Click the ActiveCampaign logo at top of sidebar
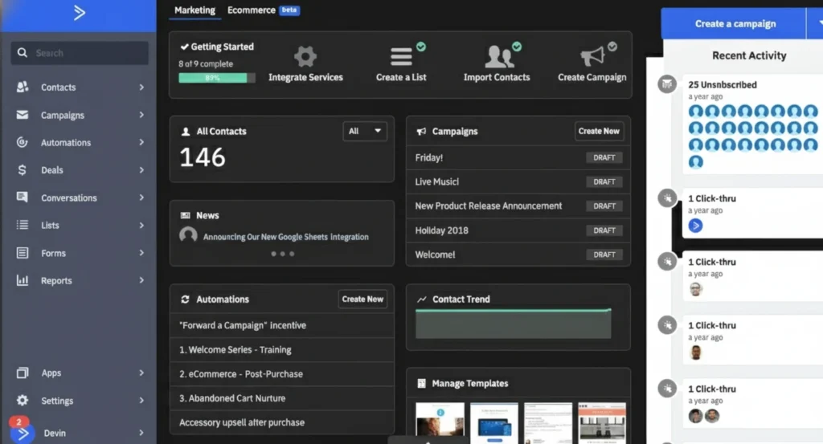The height and width of the screenshot is (444, 823). 80,12
